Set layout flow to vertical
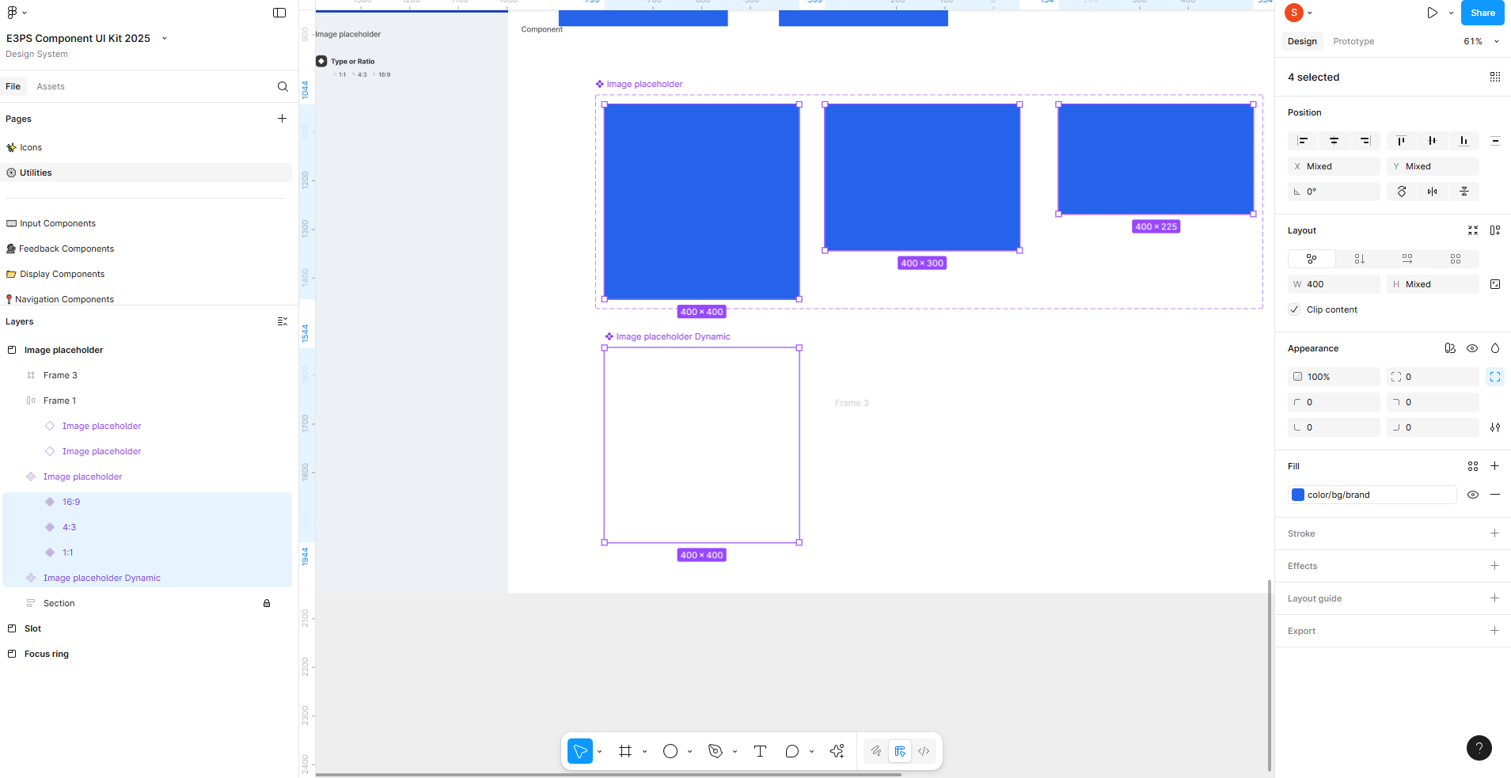Screen dimensions: 1511x778 tap(1359, 259)
